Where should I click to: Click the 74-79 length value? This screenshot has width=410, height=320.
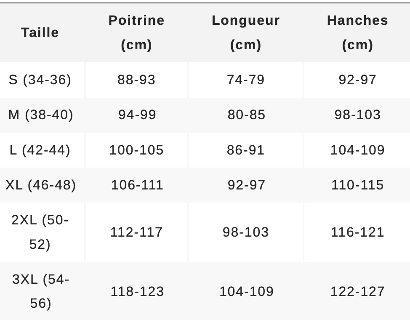(246, 80)
